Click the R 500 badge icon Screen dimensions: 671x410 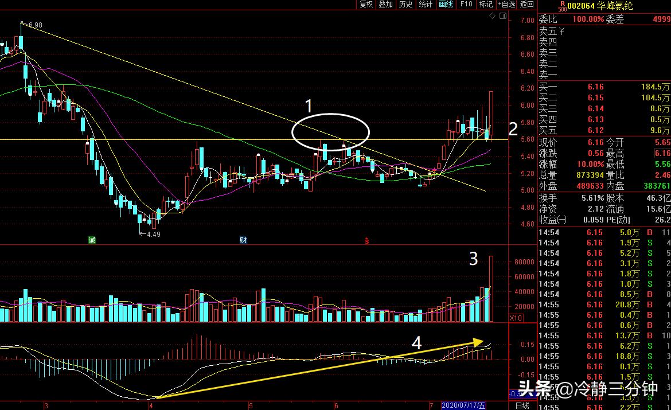point(562,6)
